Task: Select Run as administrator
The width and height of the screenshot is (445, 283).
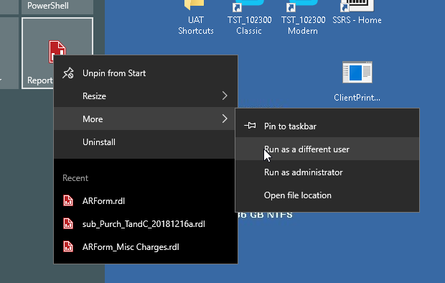Action: 327,172
